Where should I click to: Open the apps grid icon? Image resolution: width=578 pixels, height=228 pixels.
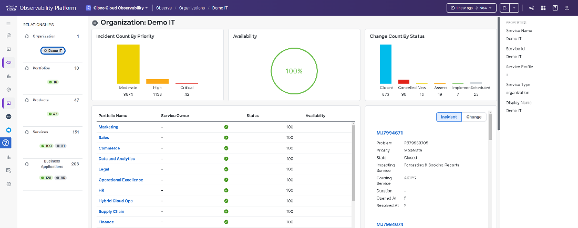click(x=543, y=8)
